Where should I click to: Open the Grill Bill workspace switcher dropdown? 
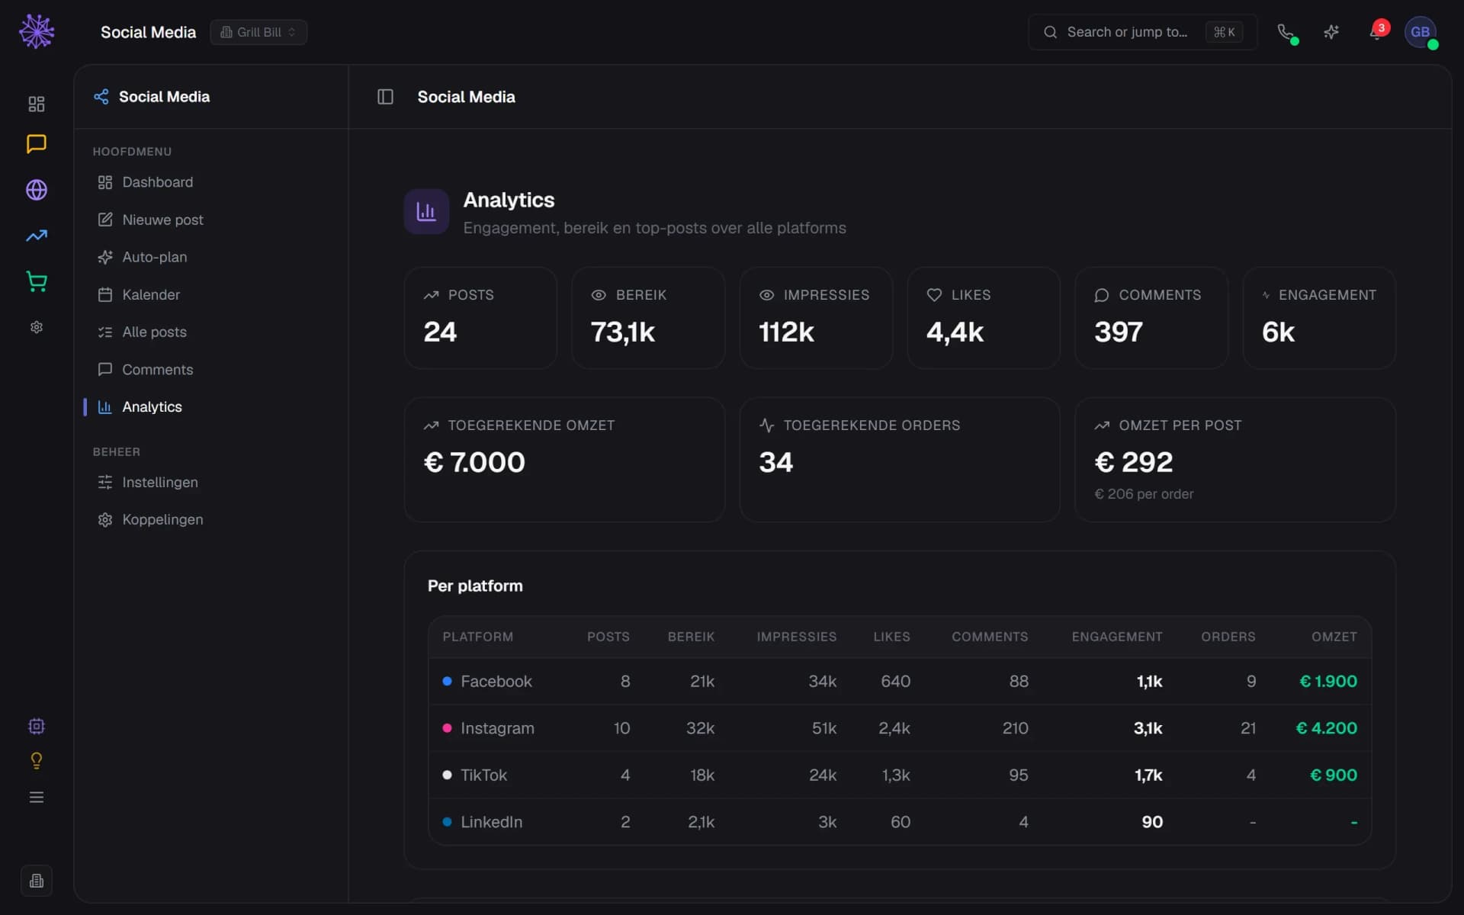click(258, 32)
